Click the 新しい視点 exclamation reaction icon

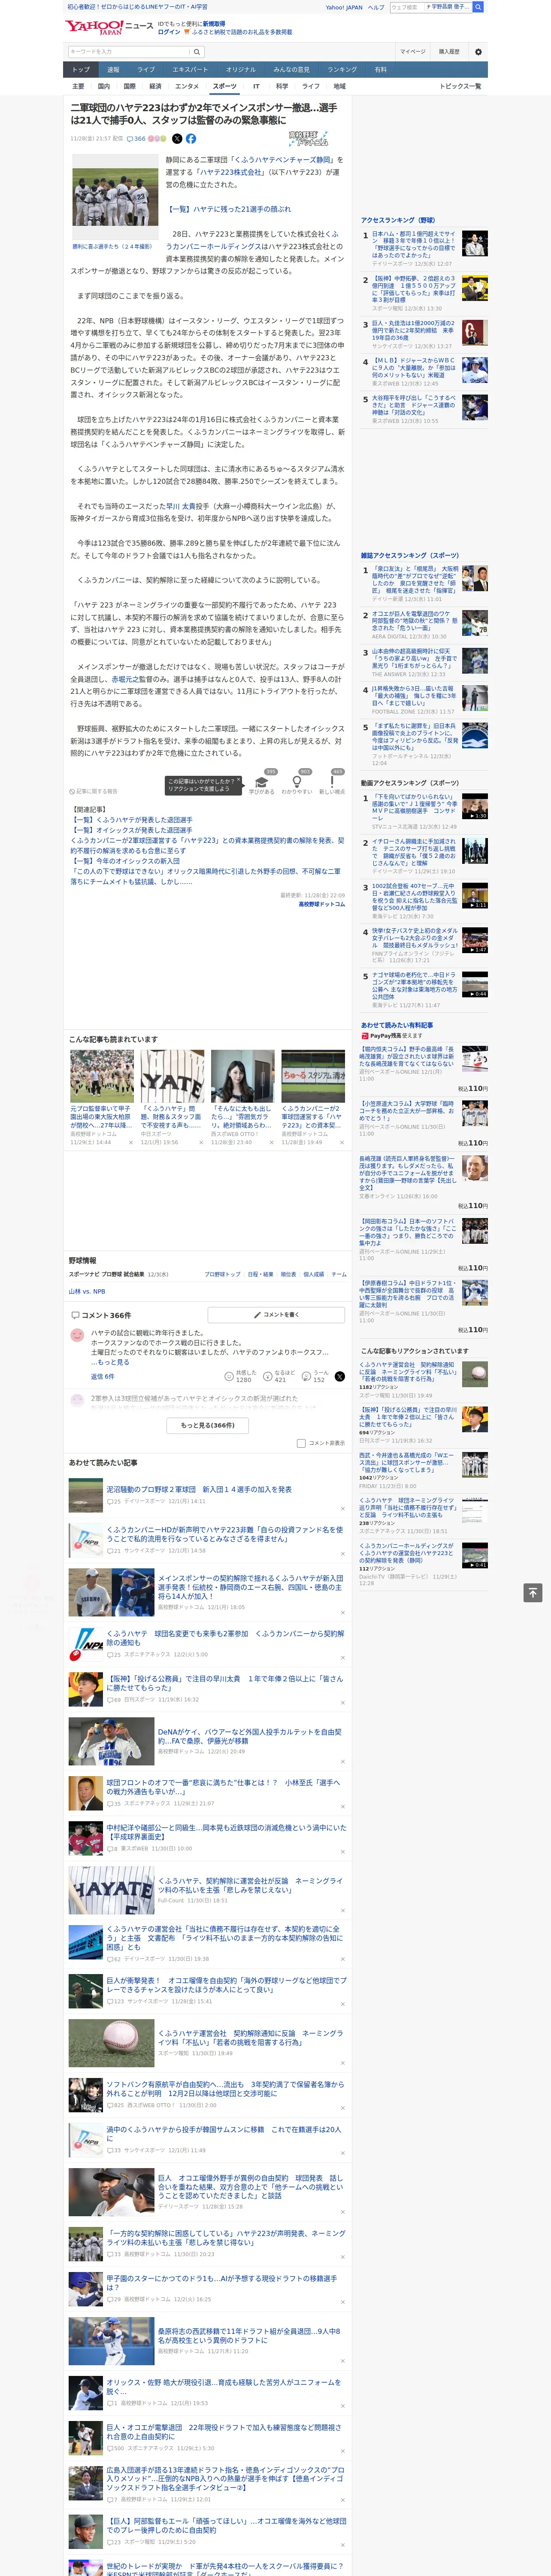332,781
